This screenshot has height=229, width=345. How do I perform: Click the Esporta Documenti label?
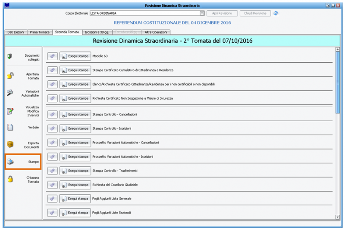pos(31,145)
